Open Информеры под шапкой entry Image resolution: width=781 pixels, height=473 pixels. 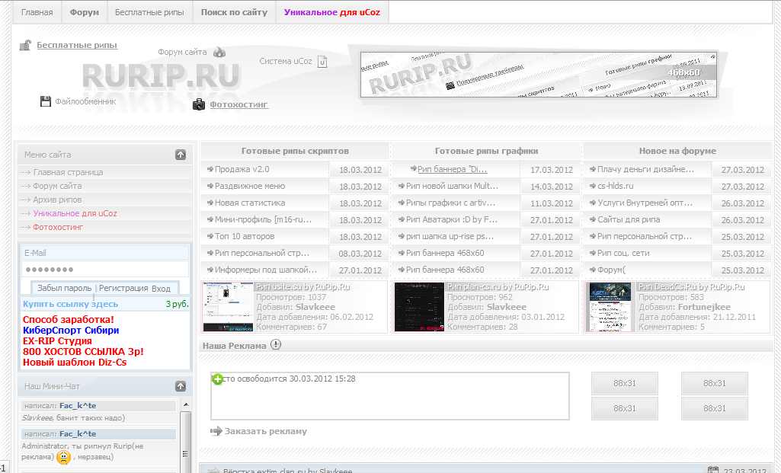(x=266, y=270)
